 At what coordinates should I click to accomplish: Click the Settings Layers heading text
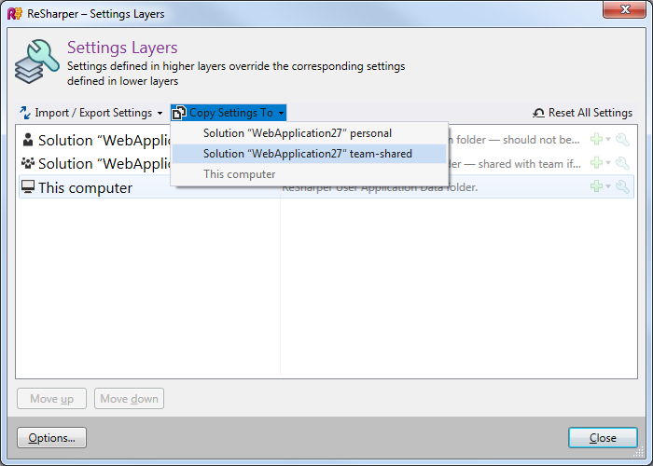[122, 48]
